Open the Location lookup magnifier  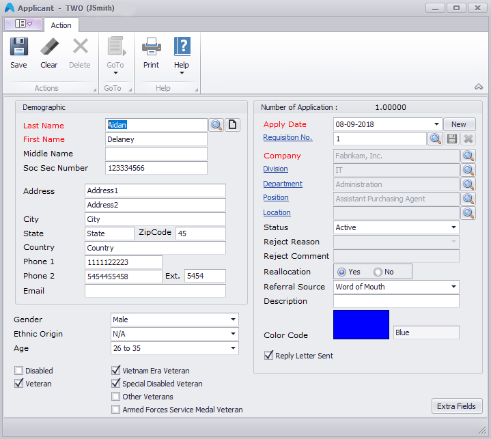click(468, 213)
